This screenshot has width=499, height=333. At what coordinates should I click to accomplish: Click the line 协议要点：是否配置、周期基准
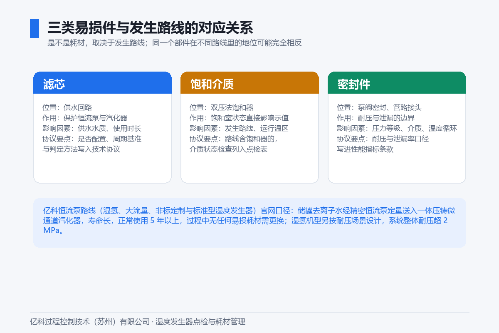[x=92, y=139]
